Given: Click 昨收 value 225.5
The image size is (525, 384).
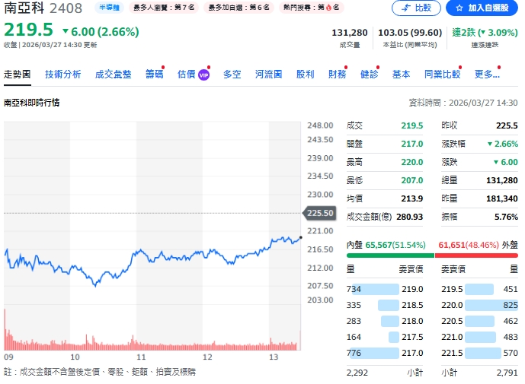Looking at the screenshot, I should (x=507, y=125).
